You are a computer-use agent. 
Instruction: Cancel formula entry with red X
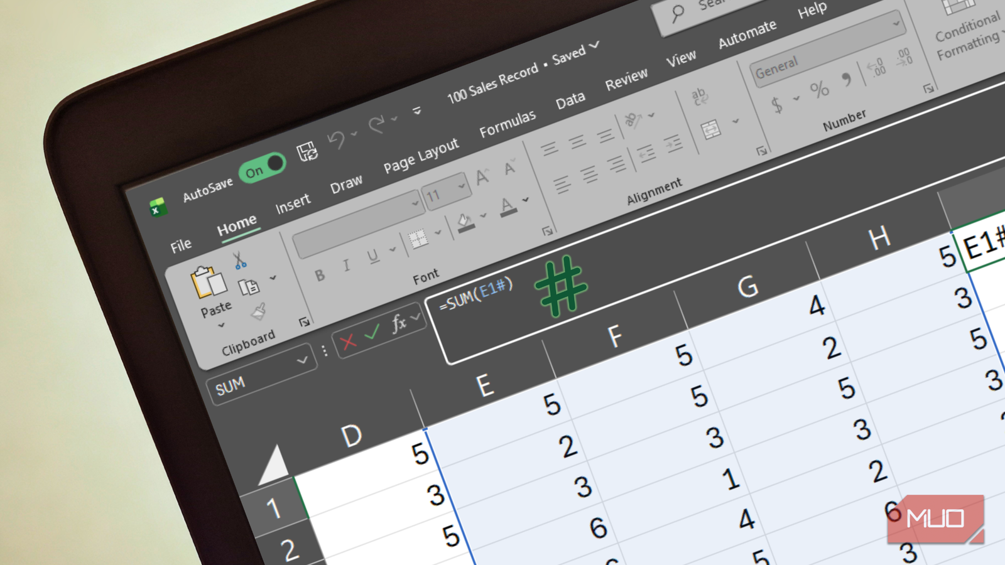point(348,342)
